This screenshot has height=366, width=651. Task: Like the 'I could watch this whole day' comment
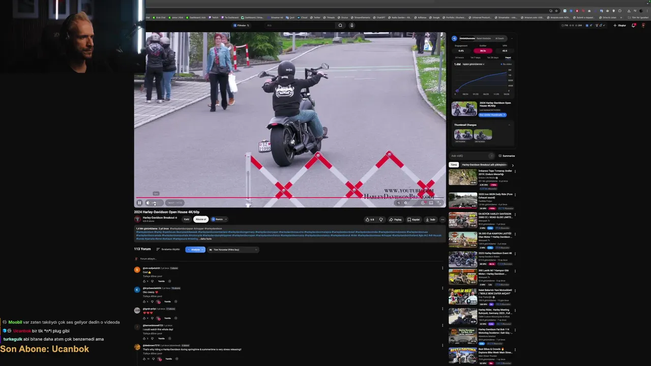[x=144, y=338]
